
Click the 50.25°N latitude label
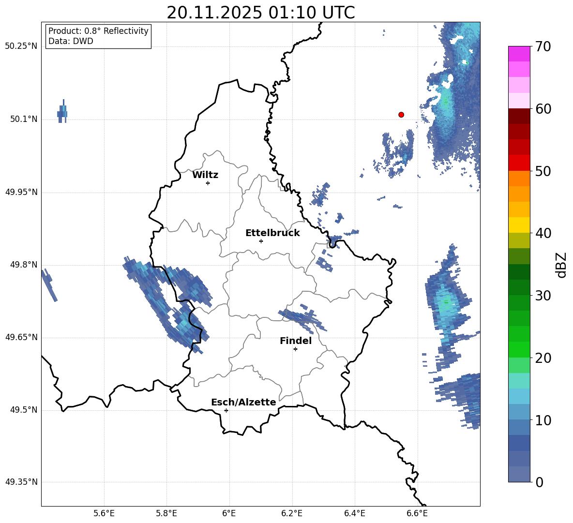point(21,46)
